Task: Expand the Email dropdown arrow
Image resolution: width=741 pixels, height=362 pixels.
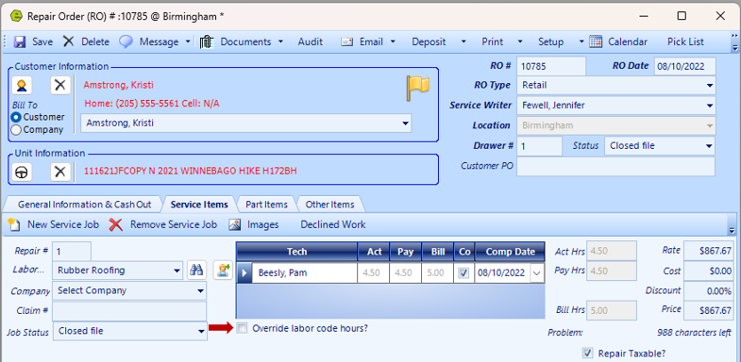Action: (x=393, y=41)
